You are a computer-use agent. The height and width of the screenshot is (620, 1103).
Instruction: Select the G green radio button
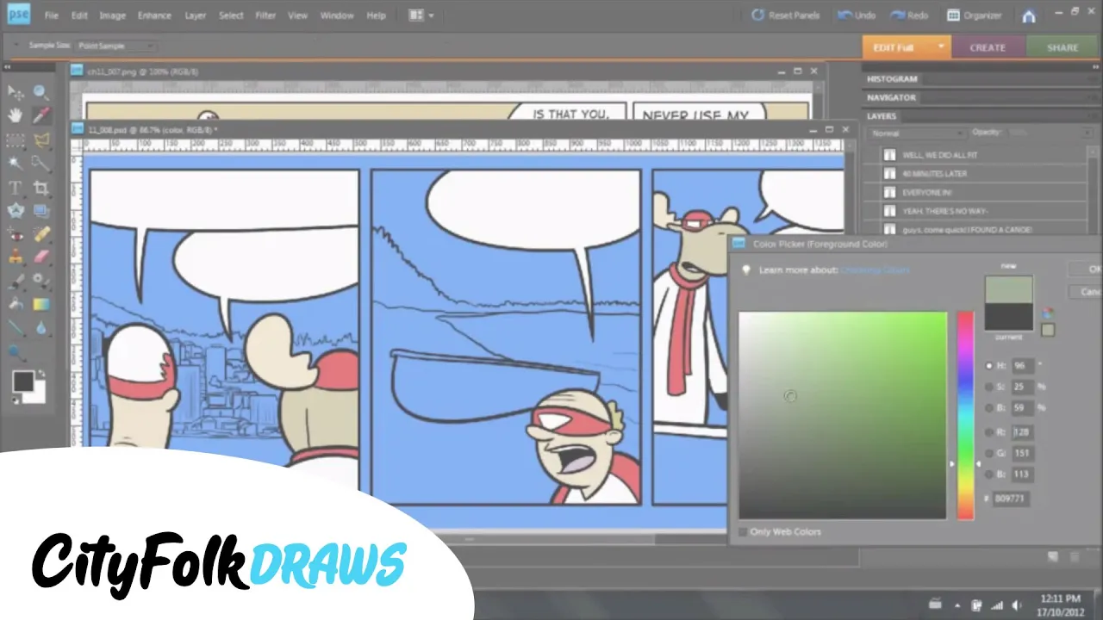(989, 453)
